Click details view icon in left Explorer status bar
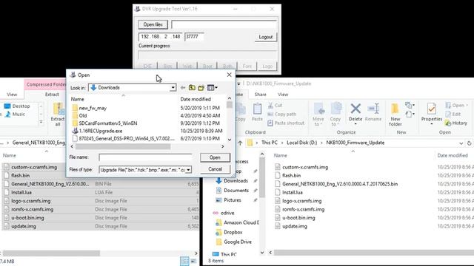 (x=184, y=261)
